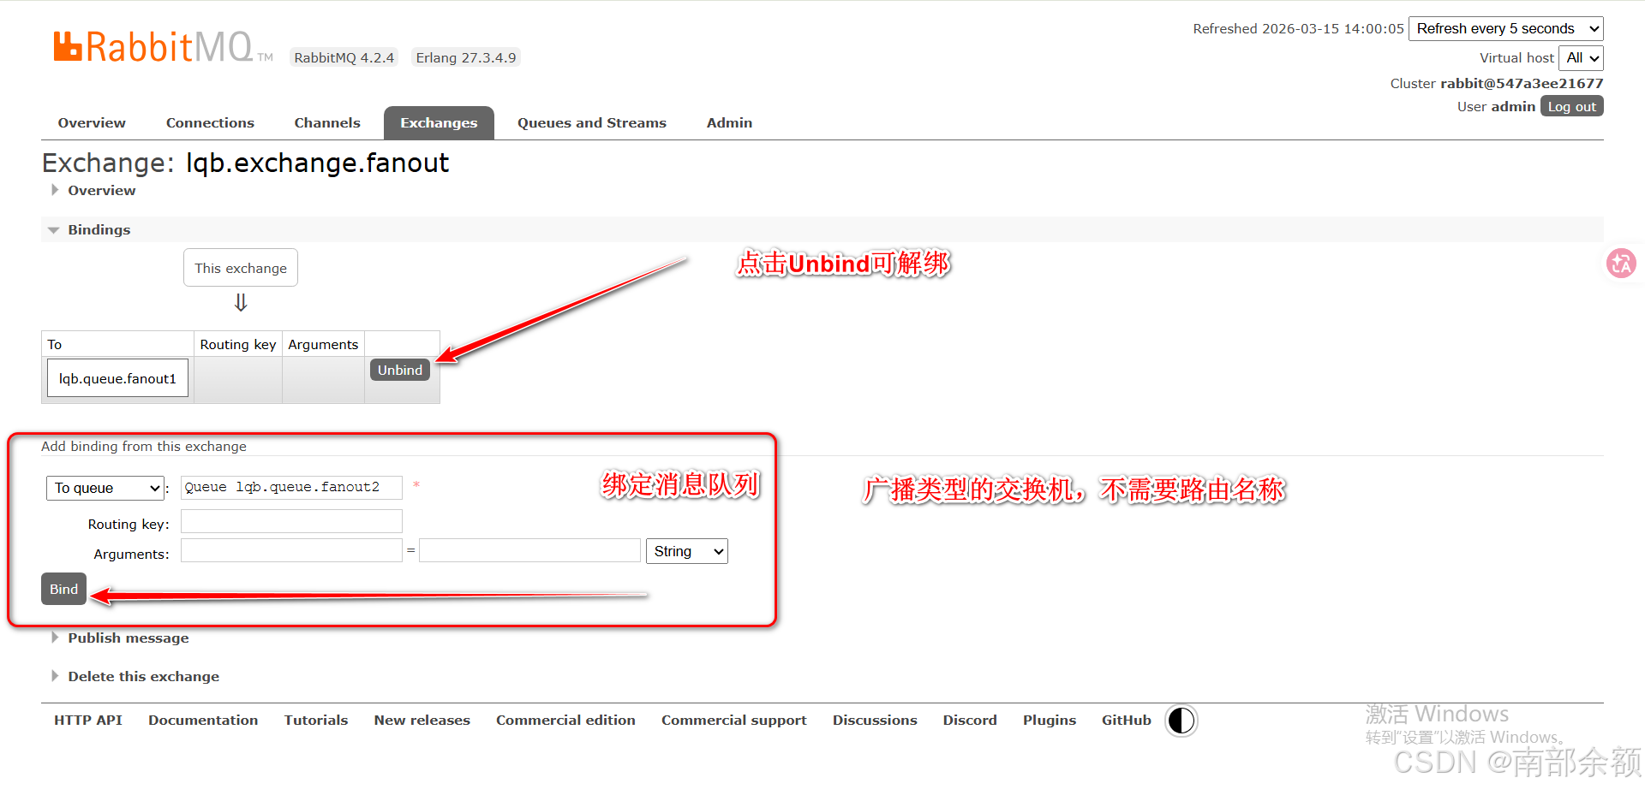
Task: Click the This exchange box
Action: coord(241,268)
